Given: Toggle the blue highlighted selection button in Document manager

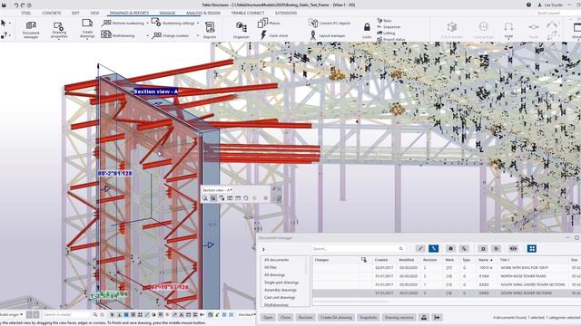Looking at the screenshot, I should 434,249.
